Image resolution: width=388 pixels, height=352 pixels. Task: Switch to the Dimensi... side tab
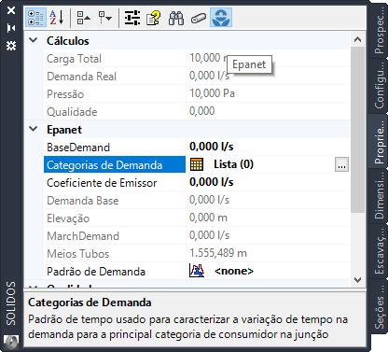pyautogui.click(x=379, y=195)
